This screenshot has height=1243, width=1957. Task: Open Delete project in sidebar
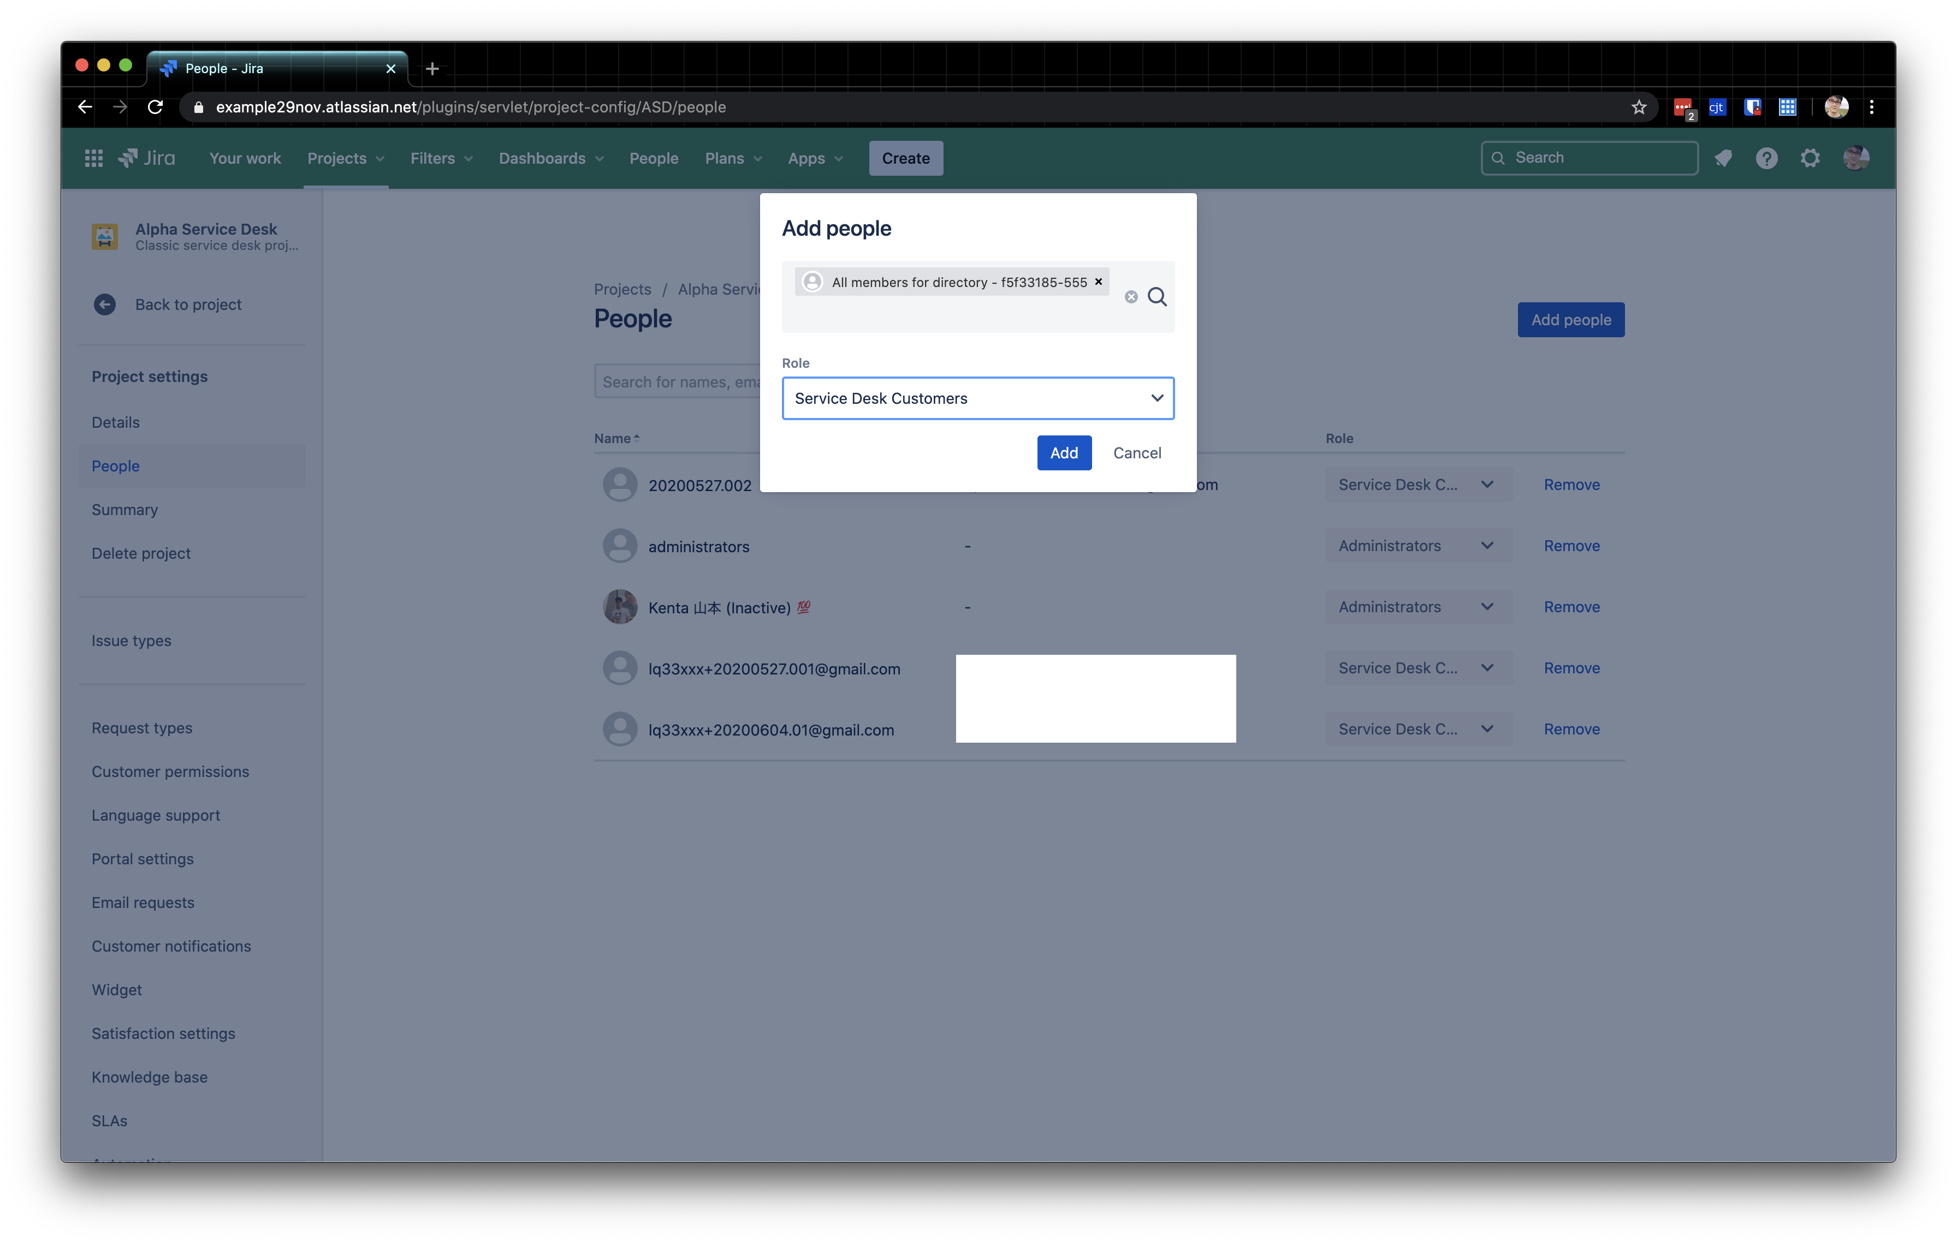140,554
